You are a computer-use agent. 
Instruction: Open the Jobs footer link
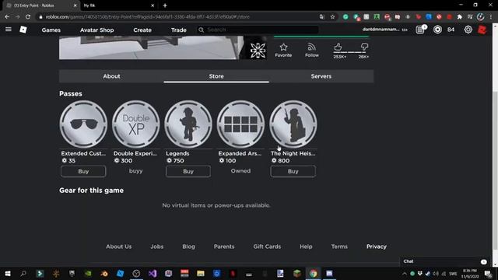(x=157, y=247)
